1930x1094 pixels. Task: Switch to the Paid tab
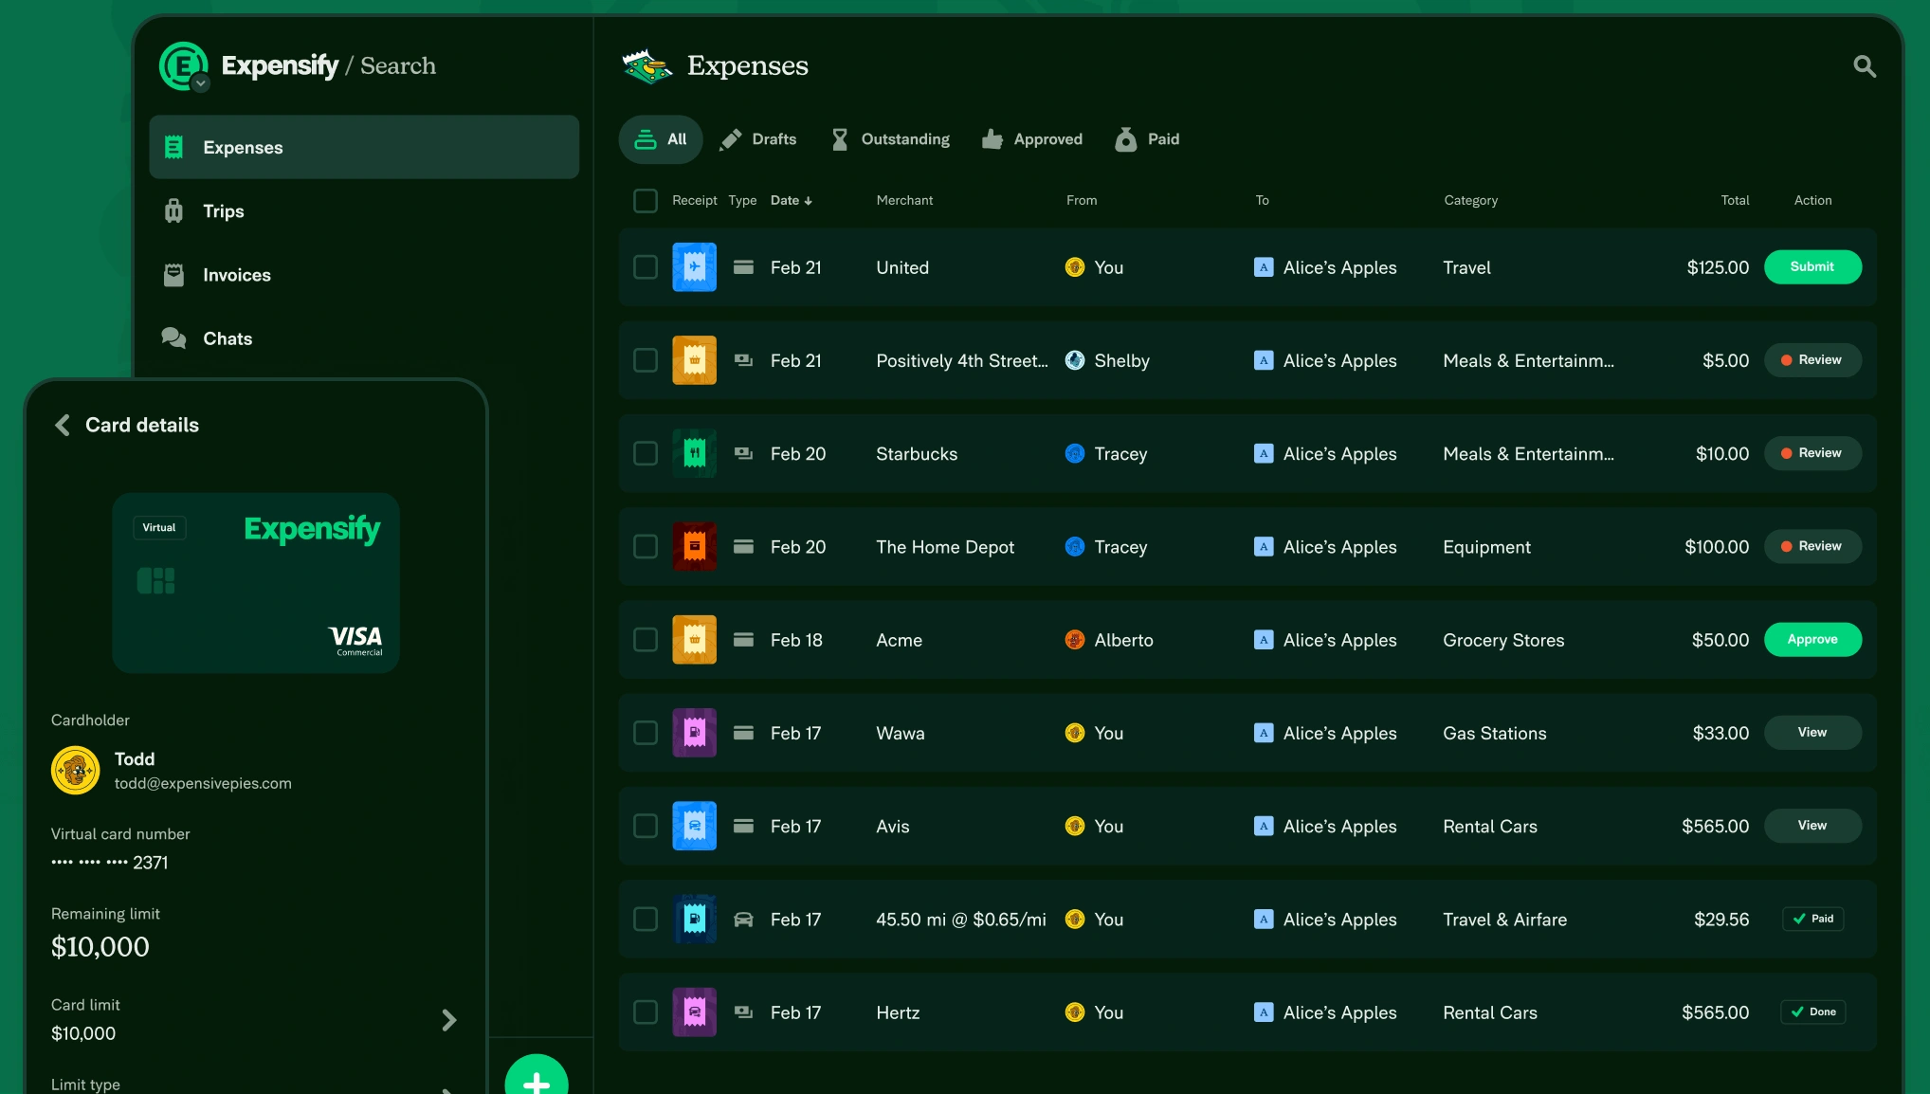pos(1147,139)
